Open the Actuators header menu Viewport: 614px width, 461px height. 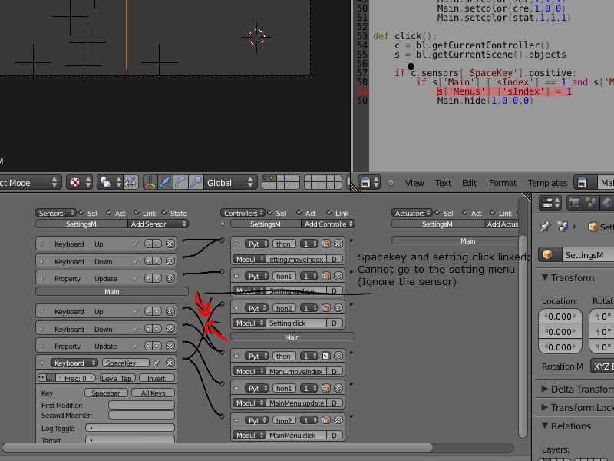(412, 213)
